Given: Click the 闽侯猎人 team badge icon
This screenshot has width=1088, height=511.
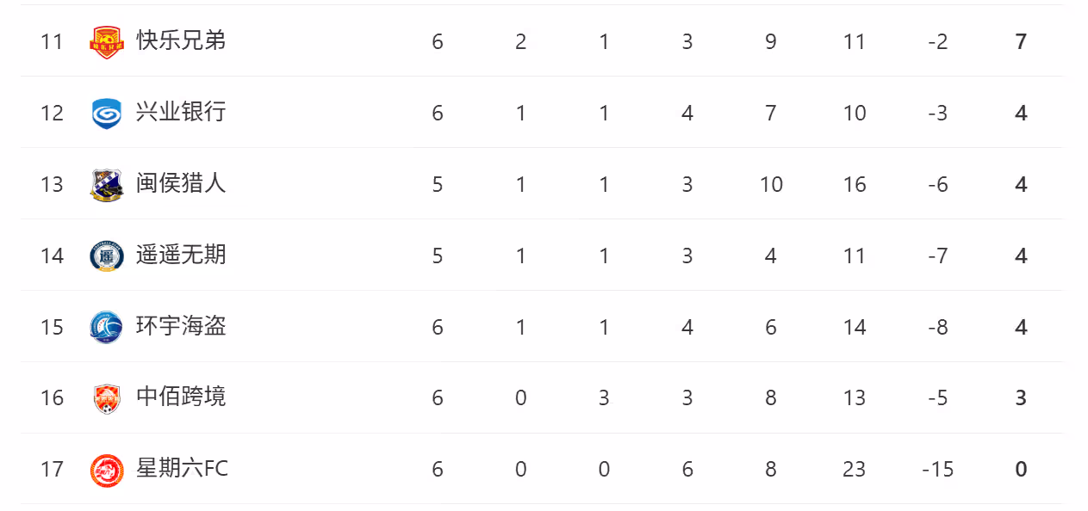Looking at the screenshot, I should coord(107,185).
